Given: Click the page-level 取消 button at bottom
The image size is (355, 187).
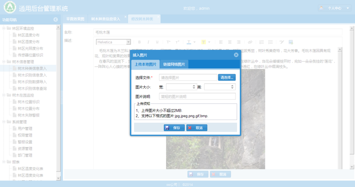Looking at the screenshot, I should pyautogui.click(x=220, y=174).
